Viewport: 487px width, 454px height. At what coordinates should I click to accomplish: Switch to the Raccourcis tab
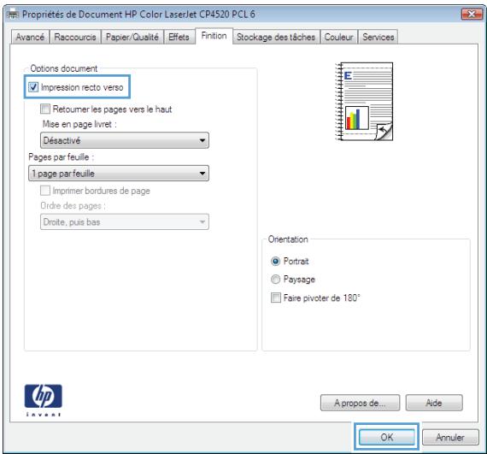pos(75,37)
